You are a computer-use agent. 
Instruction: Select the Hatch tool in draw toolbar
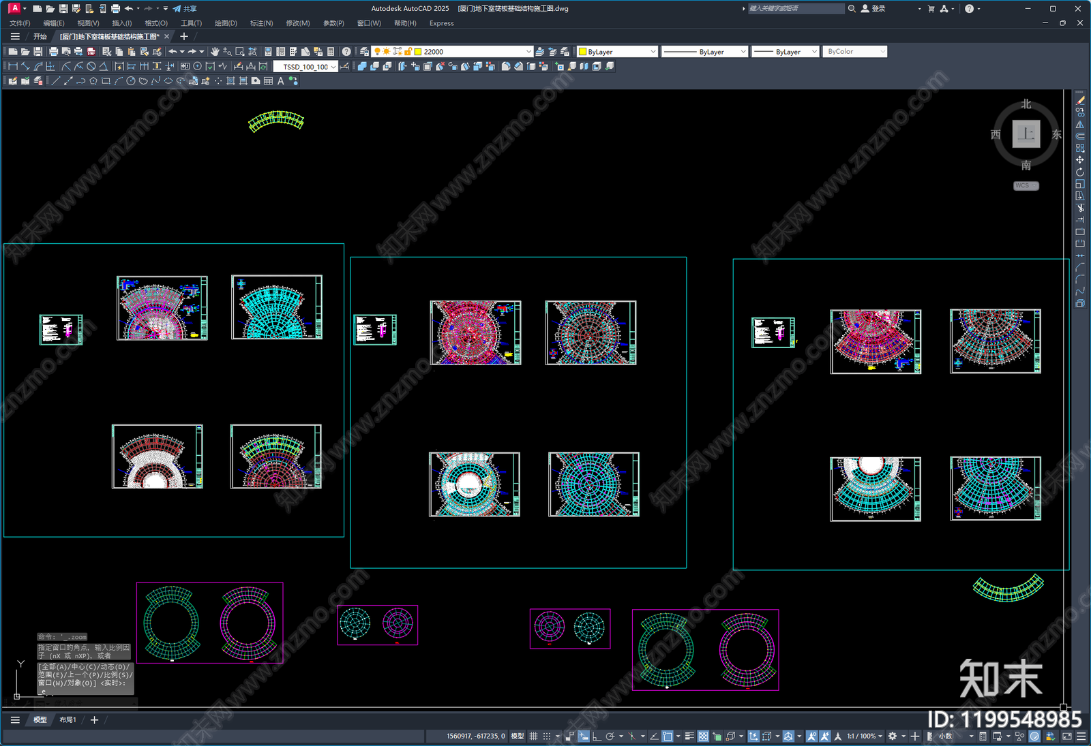tap(230, 81)
